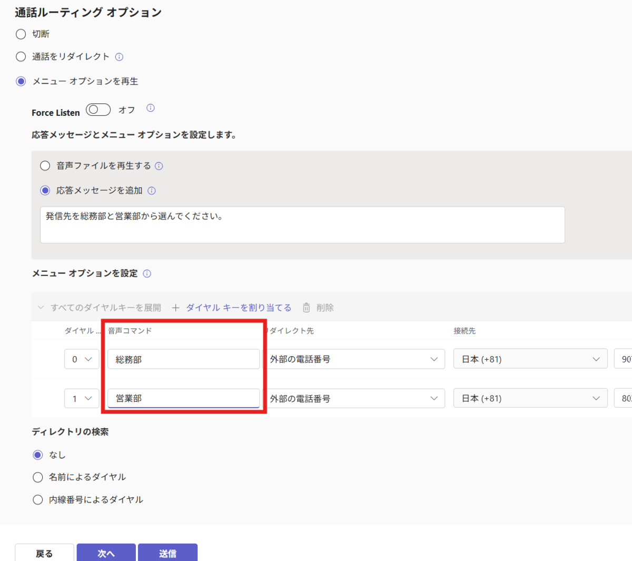Open 外部の電話番号 dropdown in 総務部 row

(x=354, y=359)
